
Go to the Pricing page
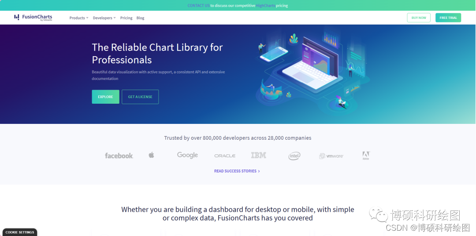(x=126, y=18)
